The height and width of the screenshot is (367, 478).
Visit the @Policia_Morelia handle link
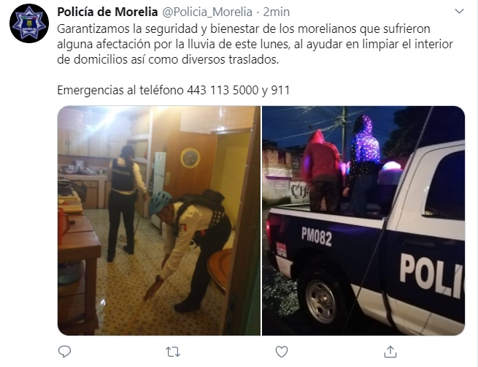(207, 12)
